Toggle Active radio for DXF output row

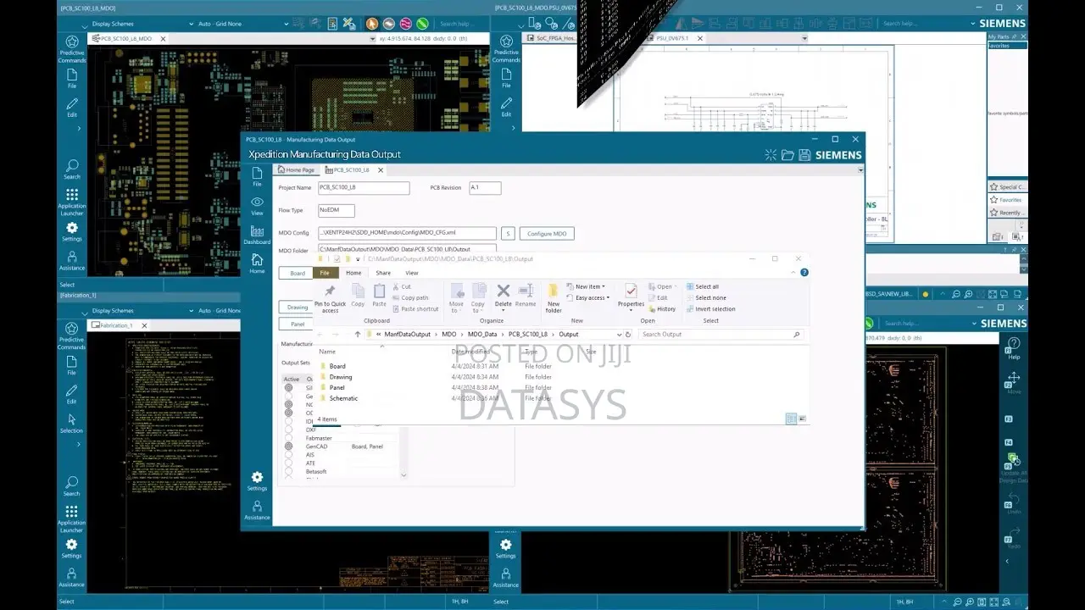point(288,430)
